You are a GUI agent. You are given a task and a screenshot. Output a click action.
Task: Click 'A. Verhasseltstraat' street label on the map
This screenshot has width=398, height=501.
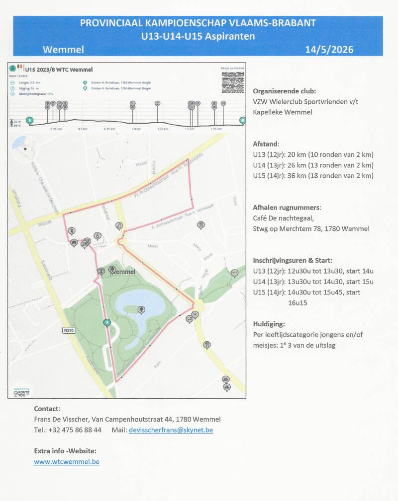(167, 221)
